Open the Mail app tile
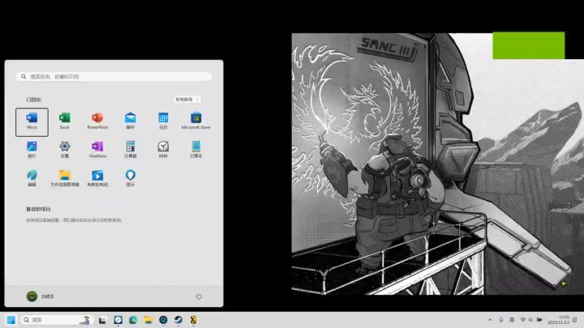 [131, 122]
